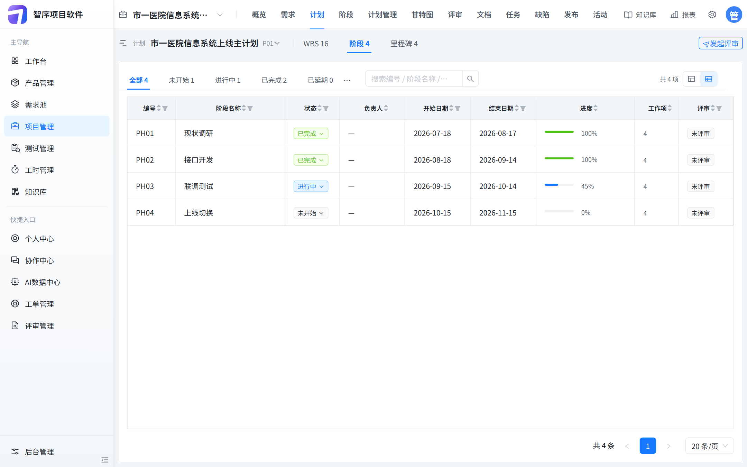The width and height of the screenshot is (747, 467).
Task: Filter the 状态 column
Action: pos(326,108)
